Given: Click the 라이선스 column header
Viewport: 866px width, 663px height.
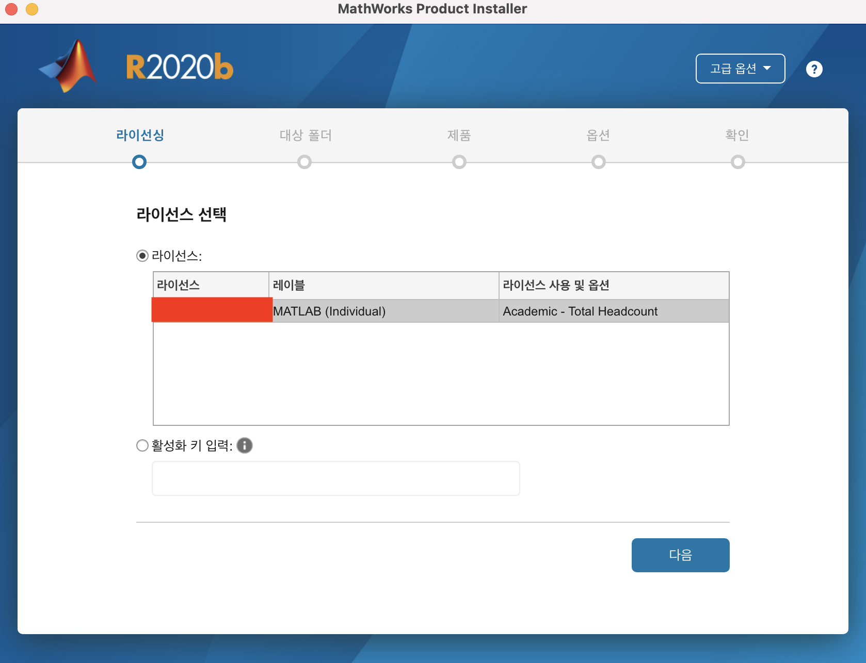Looking at the screenshot, I should 211,285.
